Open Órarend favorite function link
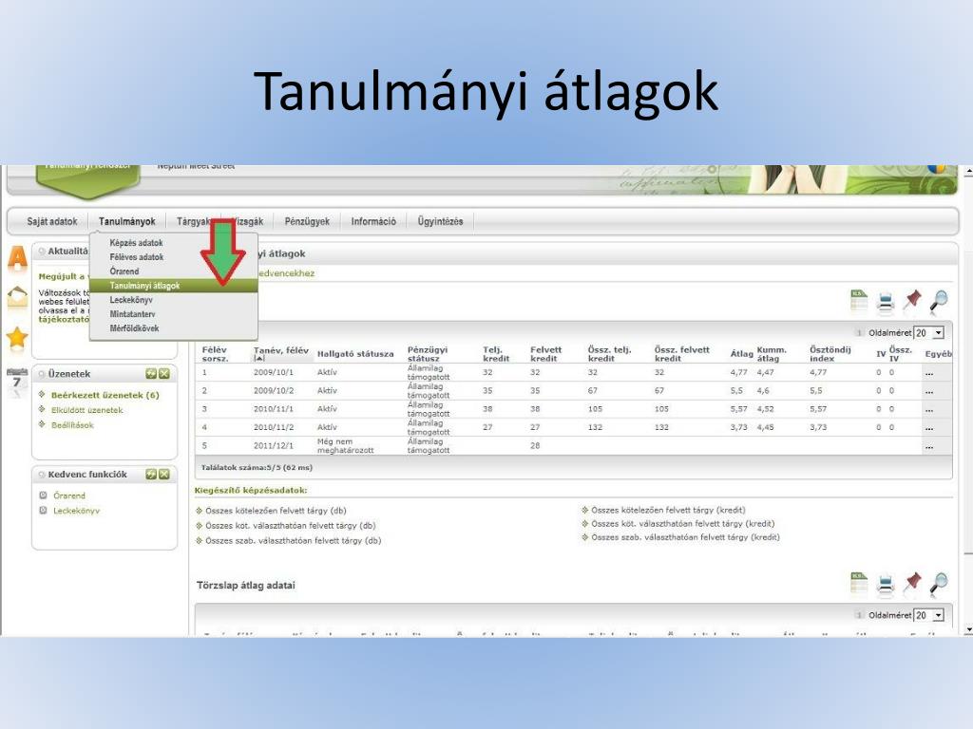The height and width of the screenshot is (729, 973). tap(68, 495)
